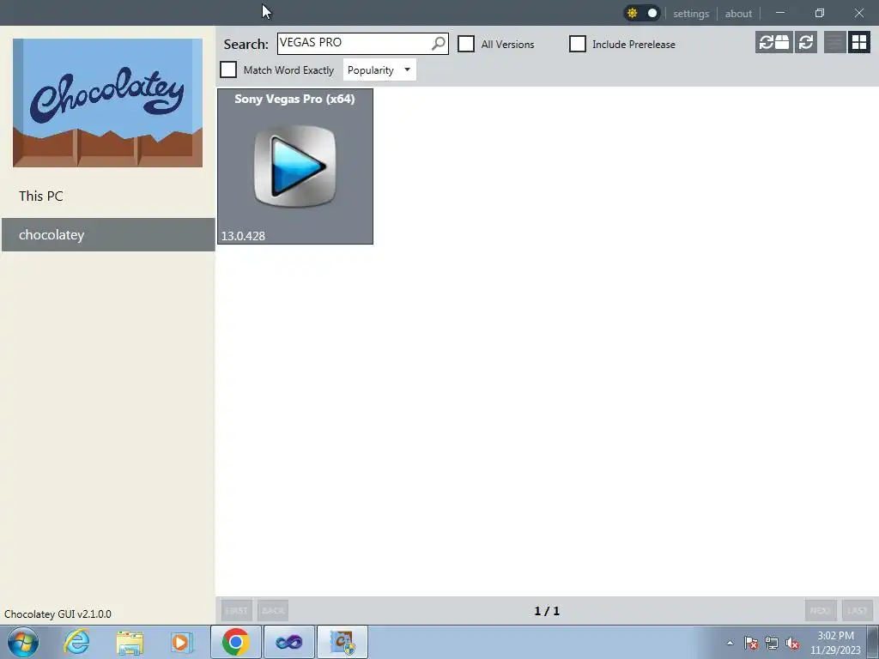The width and height of the screenshot is (879, 659).
Task: Switch to list view mode
Action: (834, 42)
